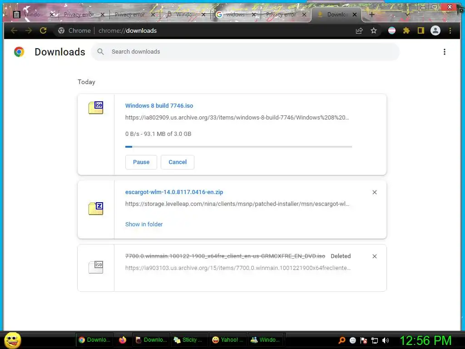Click the round white tray icon
The width and height of the screenshot is (465, 349).
click(352, 340)
